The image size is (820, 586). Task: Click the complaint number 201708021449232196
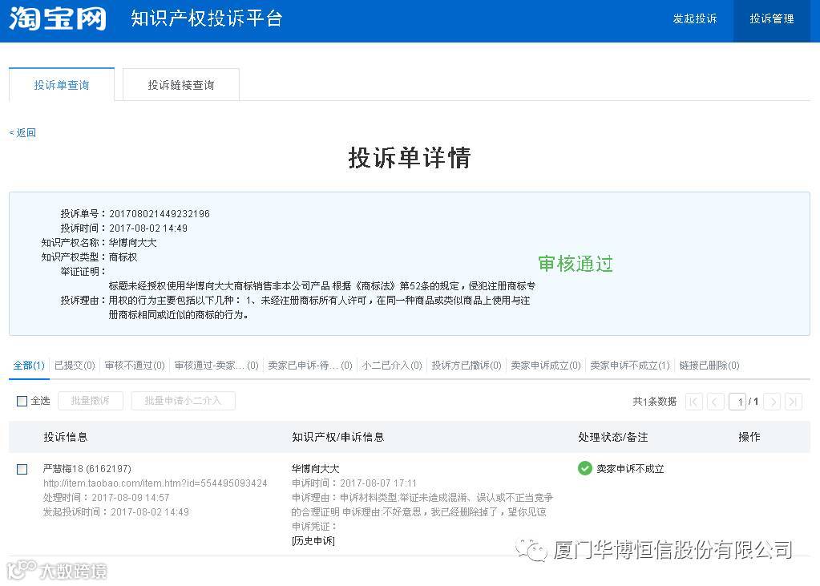click(x=160, y=213)
